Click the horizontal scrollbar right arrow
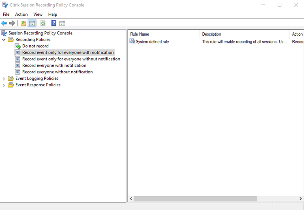Screen dimensions: 304x210 tap(300, 199)
